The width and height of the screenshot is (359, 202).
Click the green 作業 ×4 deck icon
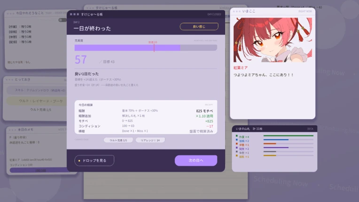(237, 136)
